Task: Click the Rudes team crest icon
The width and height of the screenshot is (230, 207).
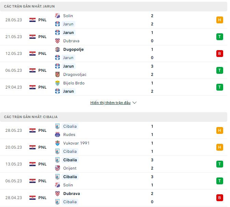Action: tap(57, 135)
